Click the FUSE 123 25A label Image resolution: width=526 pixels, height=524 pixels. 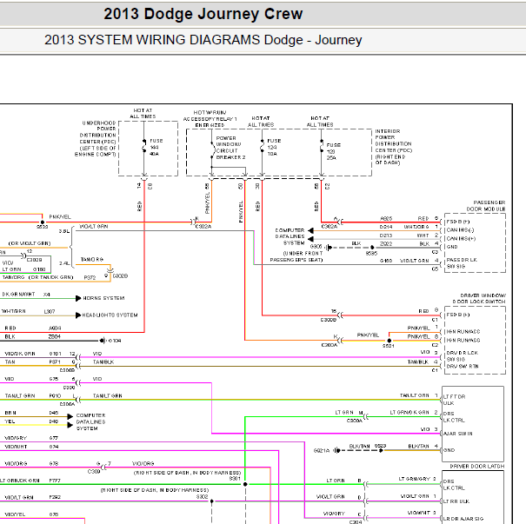pos(333,151)
